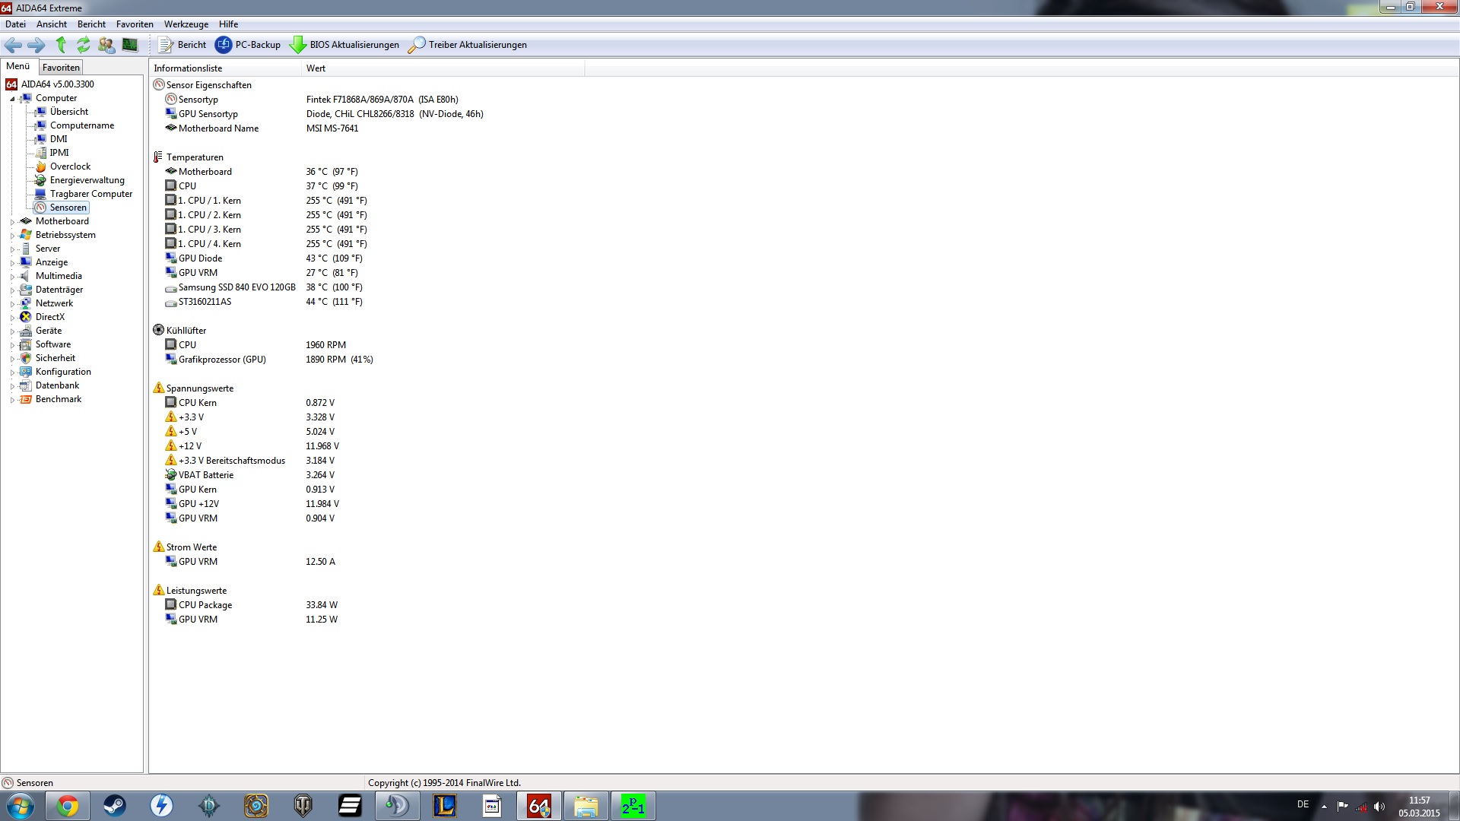Image resolution: width=1460 pixels, height=821 pixels.
Task: Click the green up-level arrow icon
Action: [x=61, y=45]
